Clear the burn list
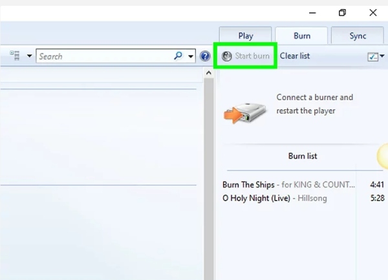 click(295, 56)
